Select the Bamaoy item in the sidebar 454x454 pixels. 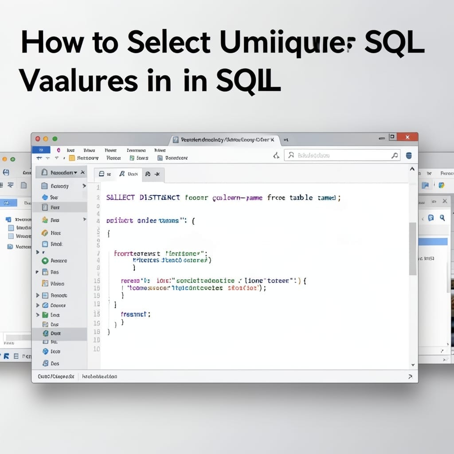click(59, 186)
